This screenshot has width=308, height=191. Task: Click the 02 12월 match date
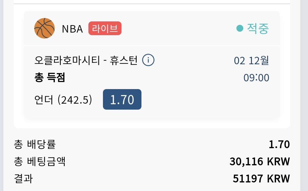[x=251, y=61]
